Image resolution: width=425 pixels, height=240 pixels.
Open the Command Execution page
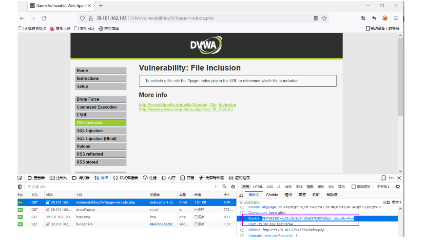(100, 107)
